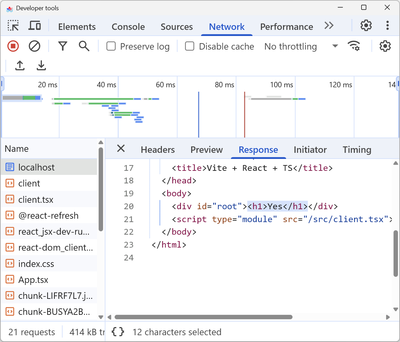Select the Network tab
Image resolution: width=400 pixels, height=342 pixels.
coord(227,27)
